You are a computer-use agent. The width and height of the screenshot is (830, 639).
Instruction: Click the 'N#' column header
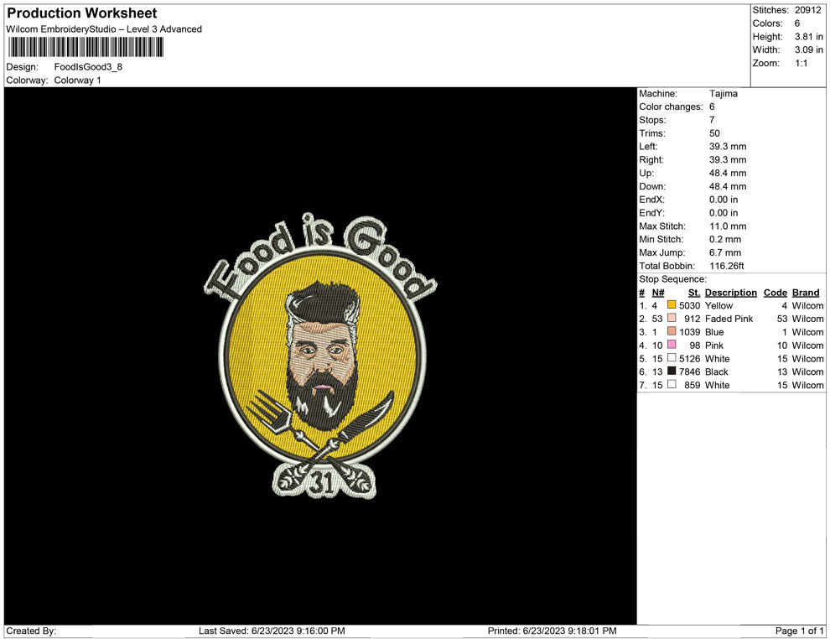pos(658,293)
